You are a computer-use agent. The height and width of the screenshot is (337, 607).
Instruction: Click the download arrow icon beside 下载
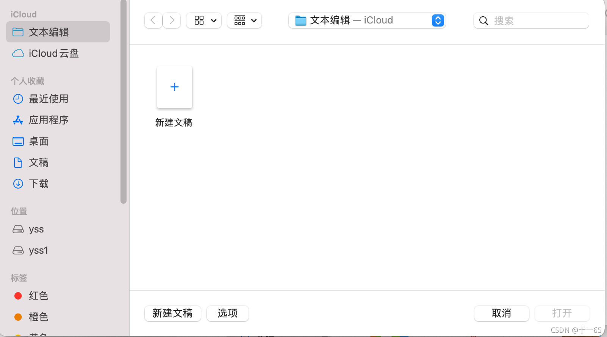tap(18, 184)
